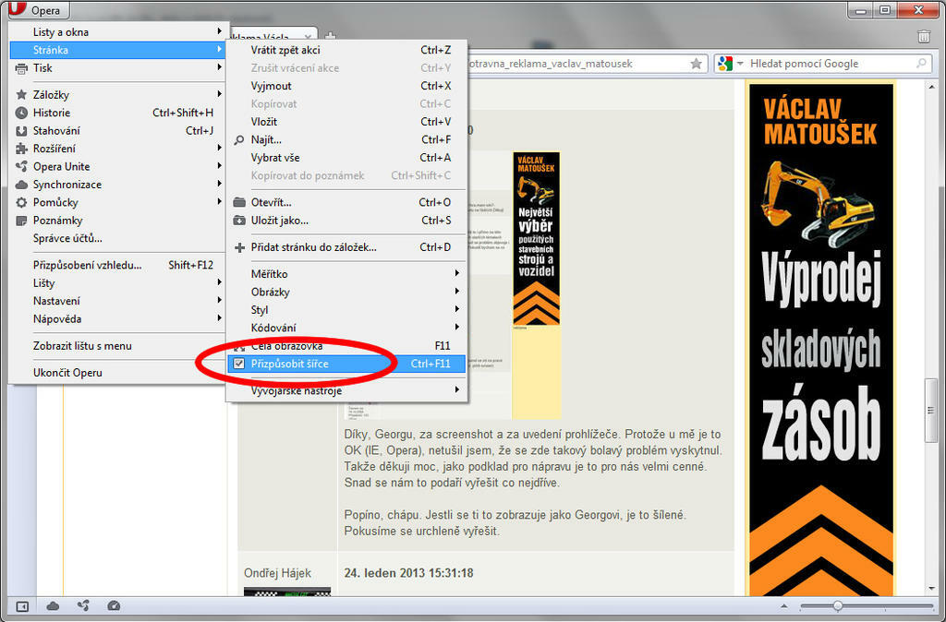Image resolution: width=946 pixels, height=622 pixels.
Task: Expand Vývojářské nástroje submenu
Action: 346,390
